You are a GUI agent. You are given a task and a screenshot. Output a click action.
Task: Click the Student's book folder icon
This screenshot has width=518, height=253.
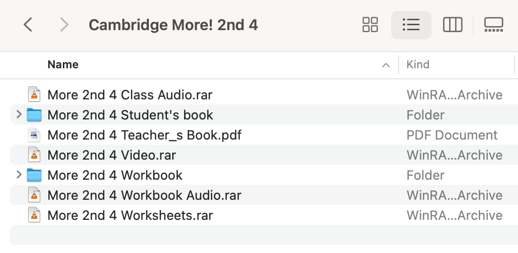(x=34, y=115)
